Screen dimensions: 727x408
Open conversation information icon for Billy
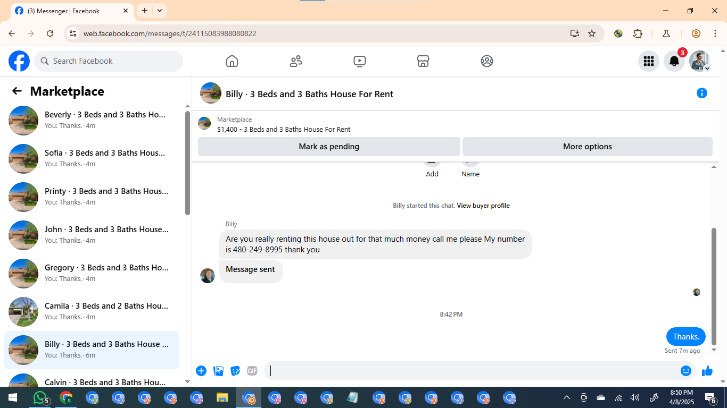point(702,93)
